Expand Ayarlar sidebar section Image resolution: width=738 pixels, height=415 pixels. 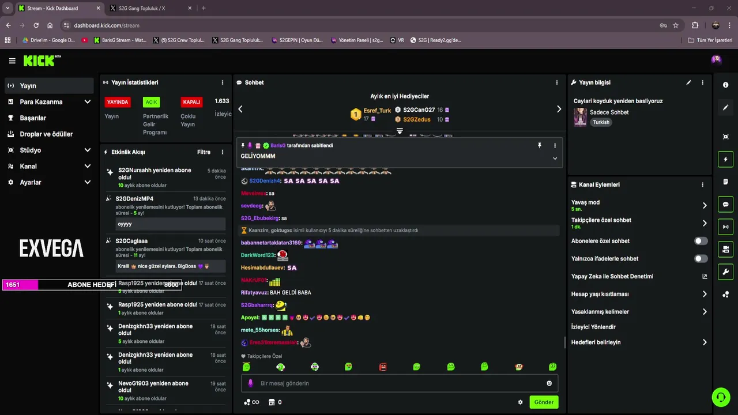(88, 183)
